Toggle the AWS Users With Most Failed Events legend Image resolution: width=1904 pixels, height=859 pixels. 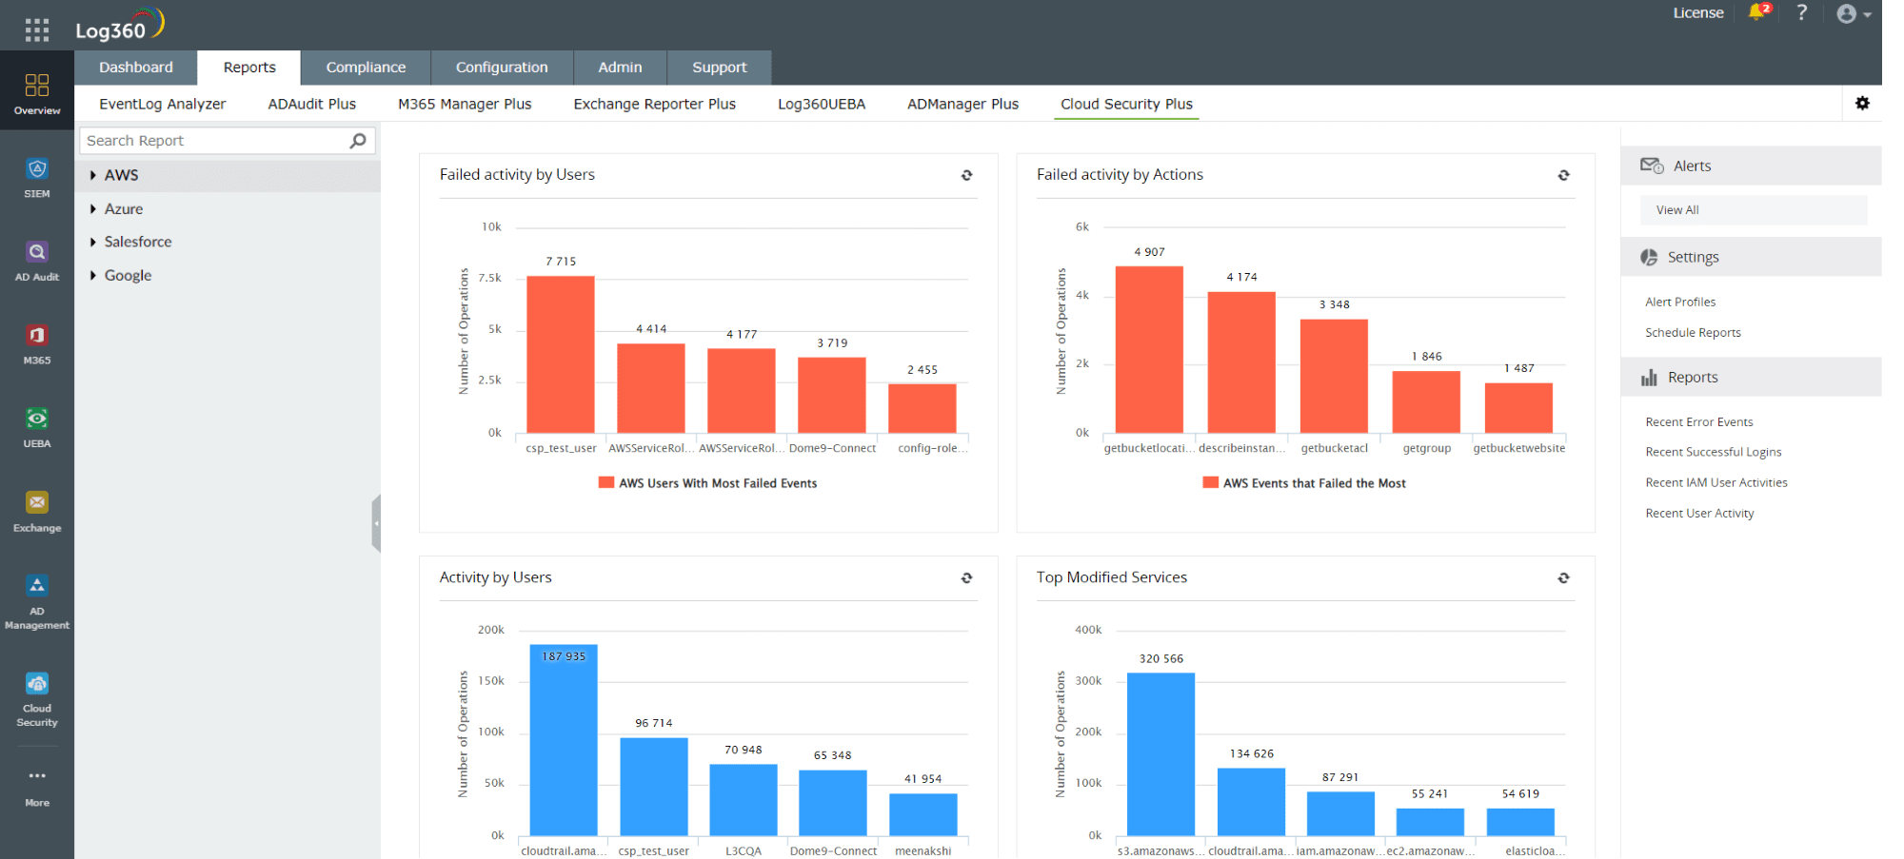(x=707, y=482)
